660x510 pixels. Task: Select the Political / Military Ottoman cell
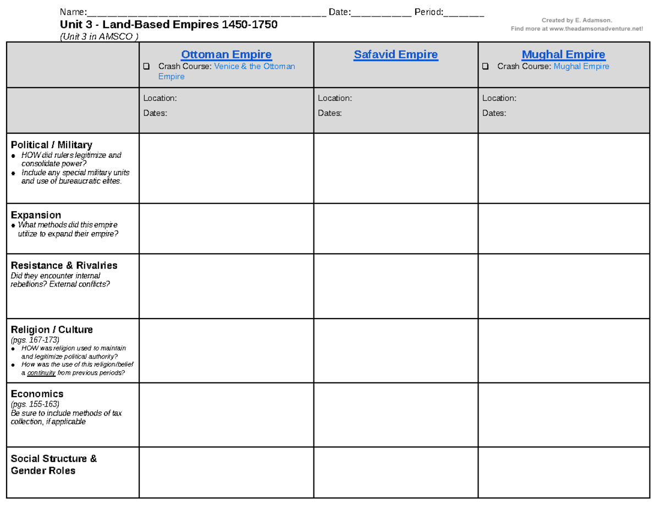(x=226, y=167)
